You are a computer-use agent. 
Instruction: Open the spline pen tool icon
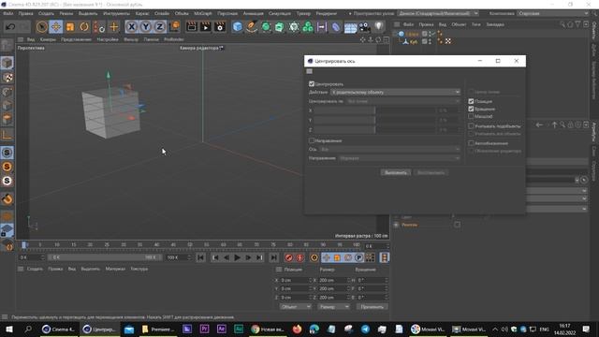tap(252, 27)
